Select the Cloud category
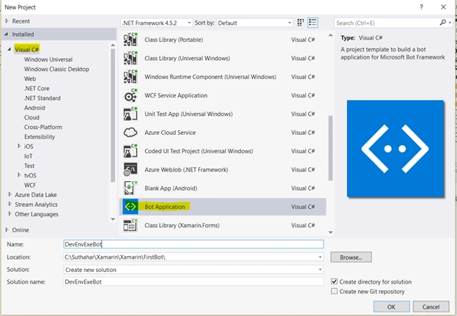Image resolution: width=457 pixels, height=316 pixels. pyautogui.click(x=31, y=117)
